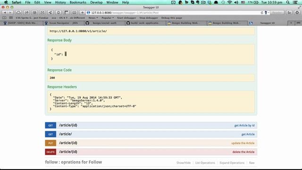The width and height of the screenshot is (302, 170).
Task: Click the Share toolbar icon
Action: pyautogui.click(x=26, y=13)
